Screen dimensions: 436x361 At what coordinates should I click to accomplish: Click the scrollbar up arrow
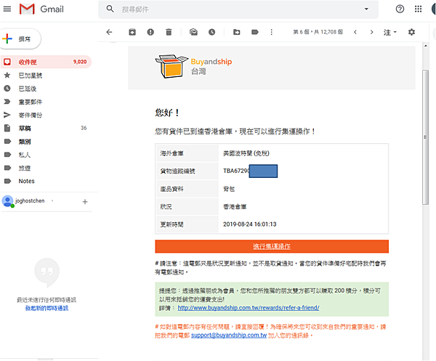pyautogui.click(x=425, y=45)
